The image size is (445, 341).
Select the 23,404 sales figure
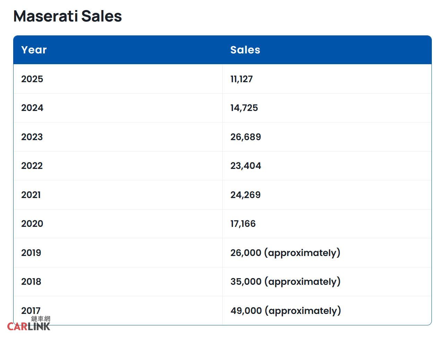click(x=246, y=166)
